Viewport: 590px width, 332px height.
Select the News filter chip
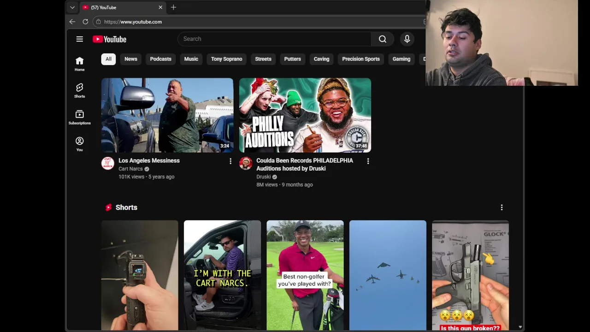point(131,59)
